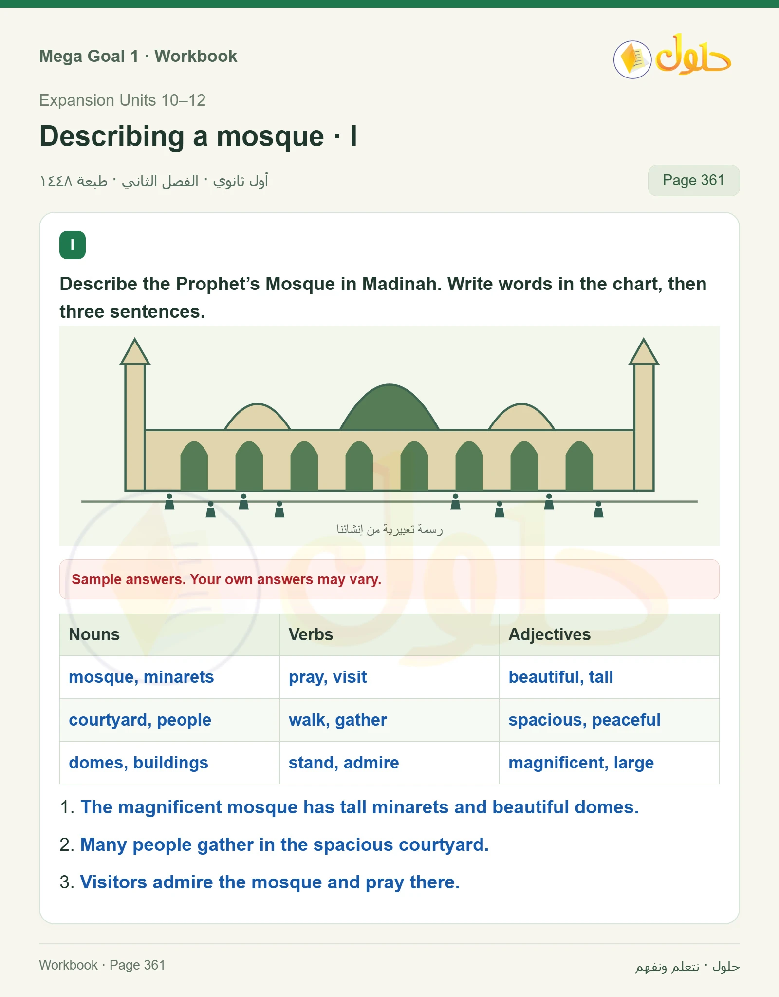Screen dimensions: 779x997
Task: Click the 'Mega Goal 1 · Workbook' header text
Action: (138, 56)
